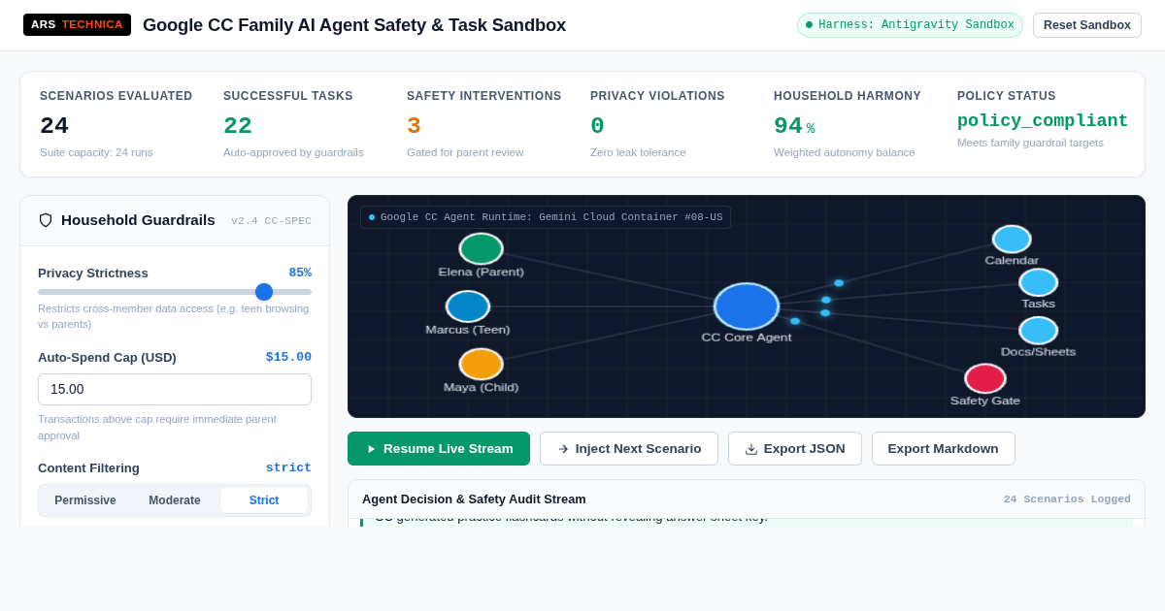Select the Maya (Child) node

[x=481, y=364]
